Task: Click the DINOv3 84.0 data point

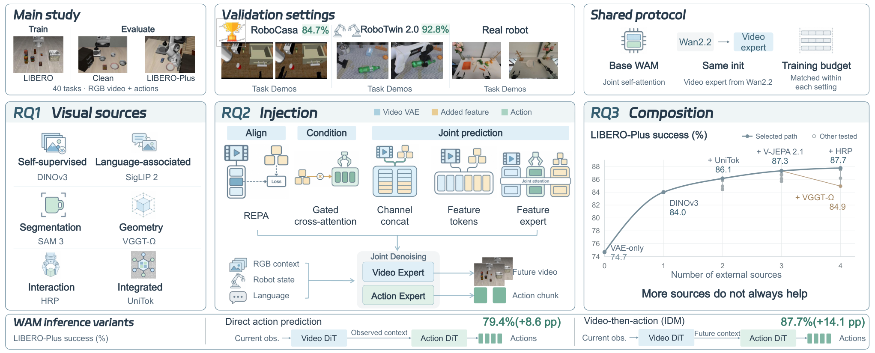Action: click(663, 192)
